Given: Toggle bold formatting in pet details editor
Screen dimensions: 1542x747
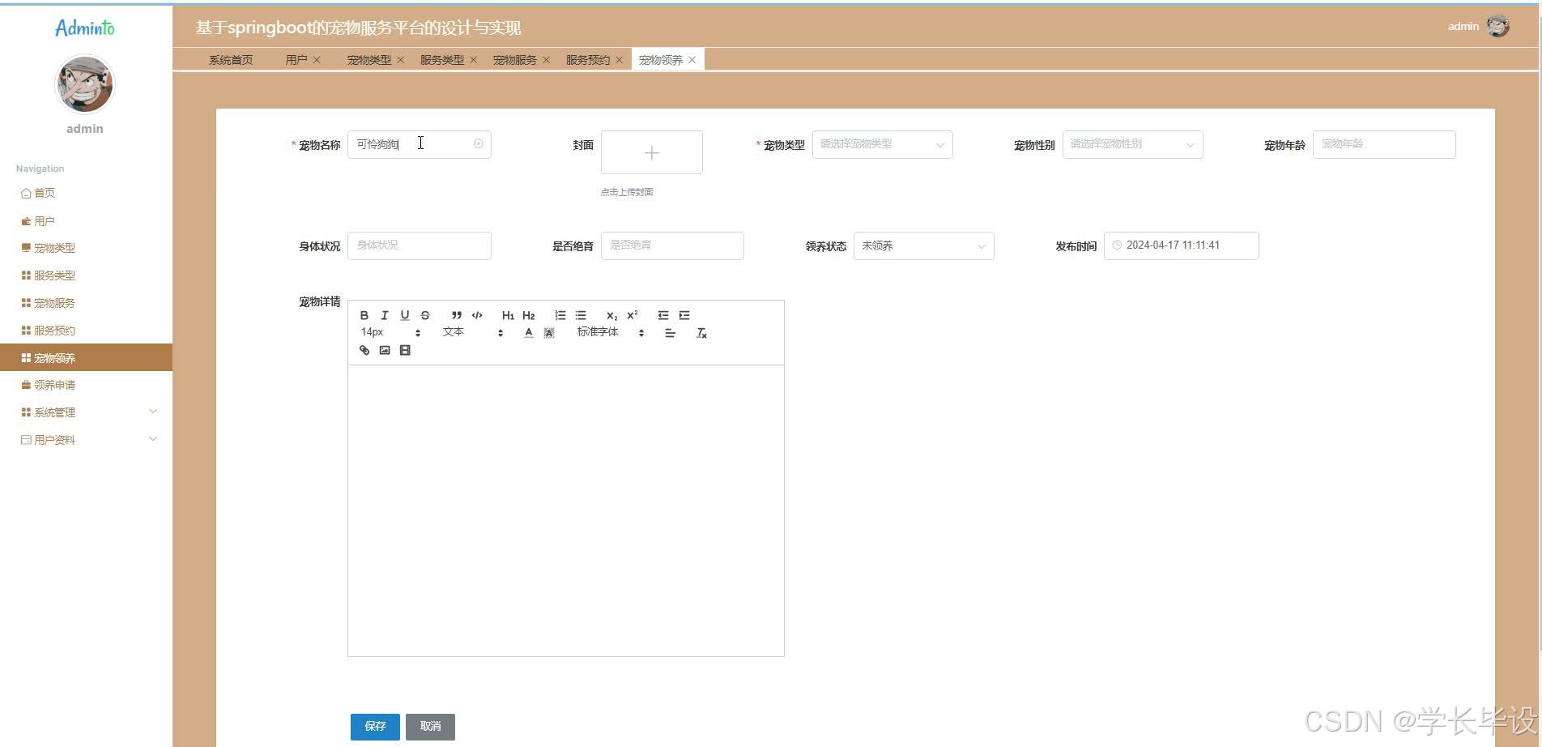Looking at the screenshot, I should point(364,315).
